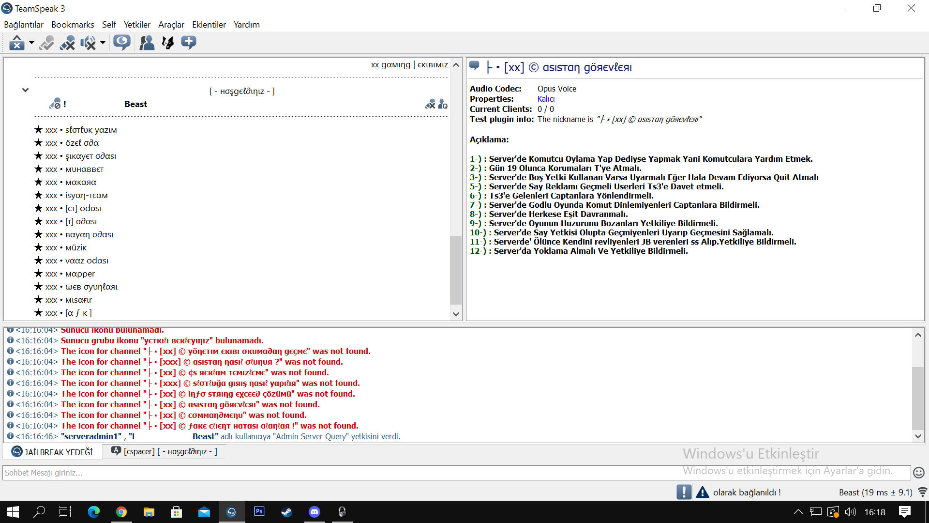
Task: Switch to the JAİLBREAK YEDEĞİ chat tab
Action: [x=52, y=452]
